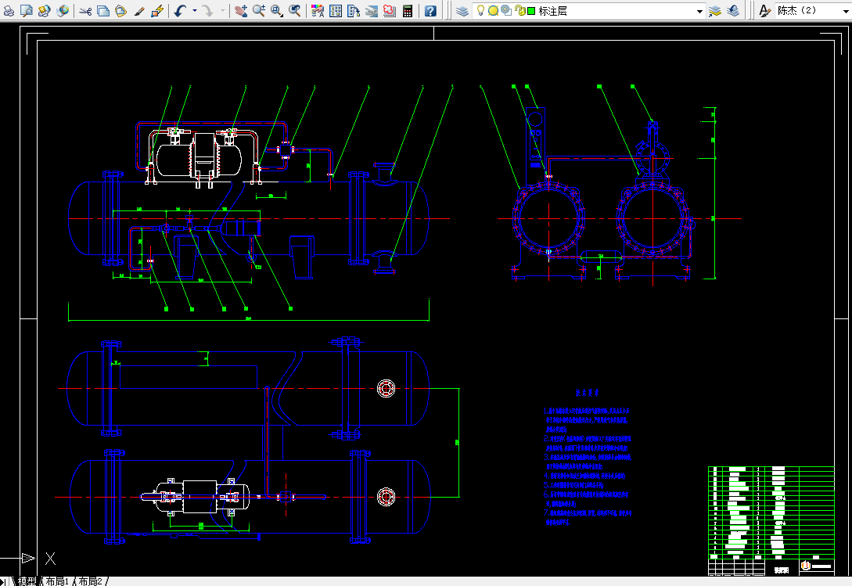Open Layer Properties Manager icon
Viewport: 852px width, 586px height.
point(462,10)
